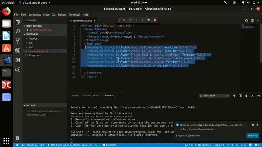Split the editor to the right
The height and width of the screenshot is (147, 262).
click(x=253, y=20)
